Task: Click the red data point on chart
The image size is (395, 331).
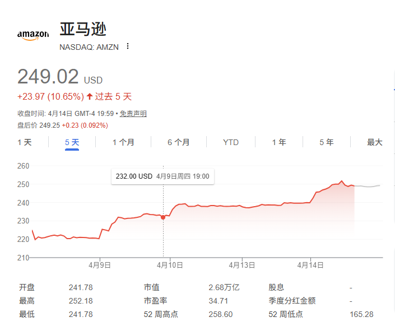Action: (x=163, y=217)
